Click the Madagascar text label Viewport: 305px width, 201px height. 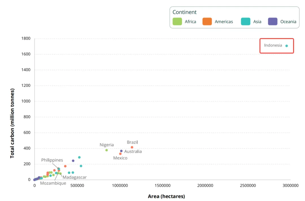coord(75,177)
